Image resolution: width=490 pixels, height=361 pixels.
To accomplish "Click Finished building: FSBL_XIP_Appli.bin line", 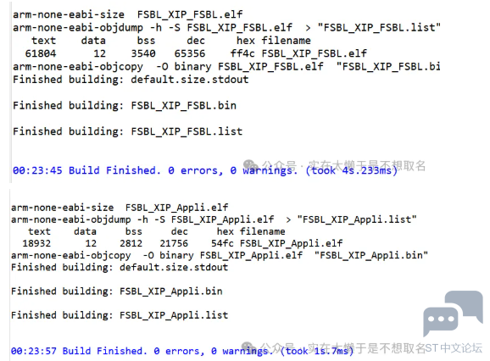I will pos(116,292).
